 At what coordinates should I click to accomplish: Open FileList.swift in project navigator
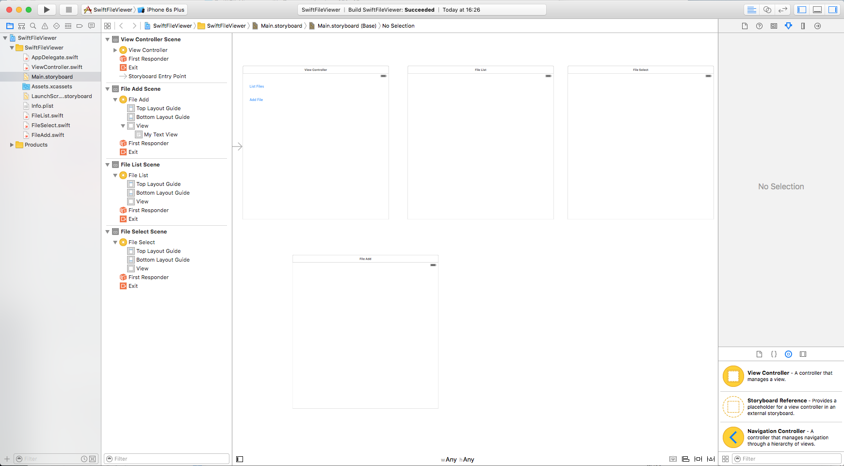coord(47,116)
